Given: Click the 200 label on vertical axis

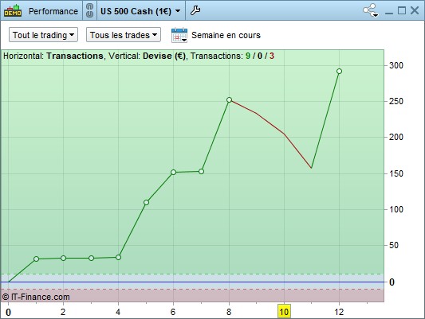Looking at the screenshot, I should pos(396,137).
